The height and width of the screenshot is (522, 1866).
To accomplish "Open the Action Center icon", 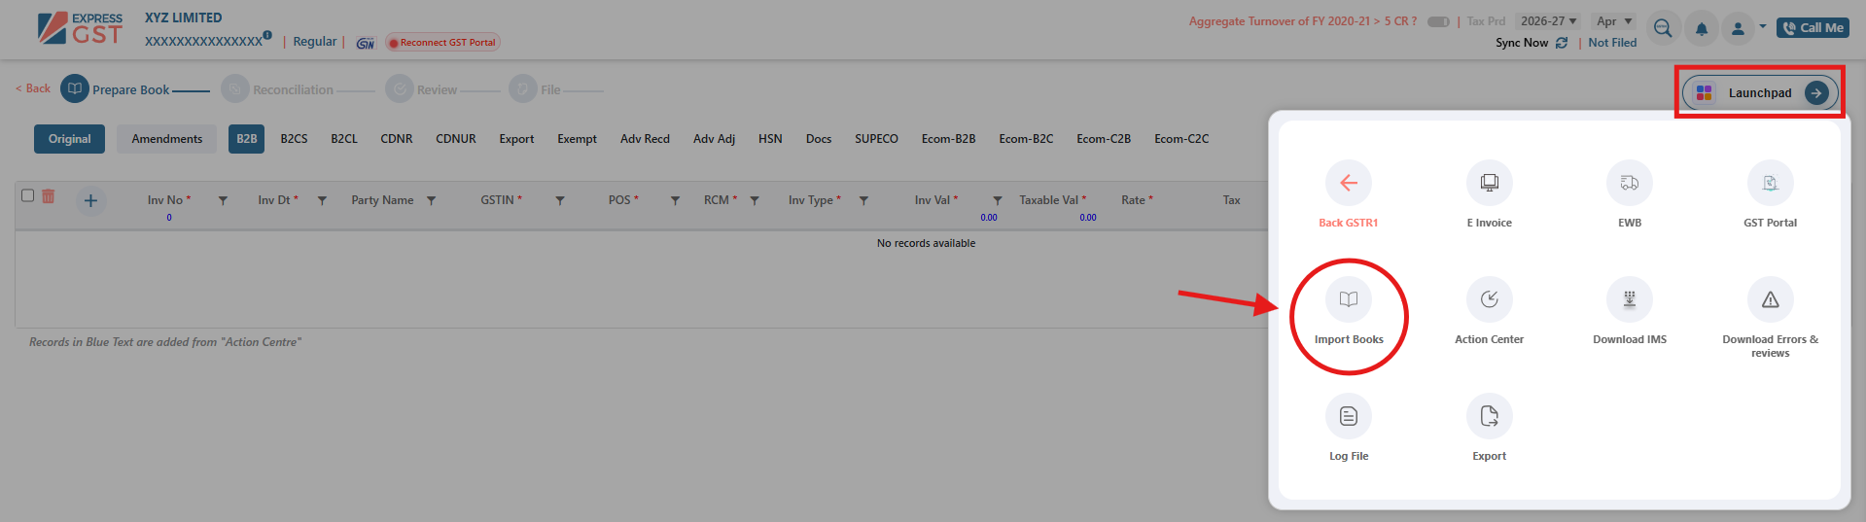I will (x=1489, y=300).
